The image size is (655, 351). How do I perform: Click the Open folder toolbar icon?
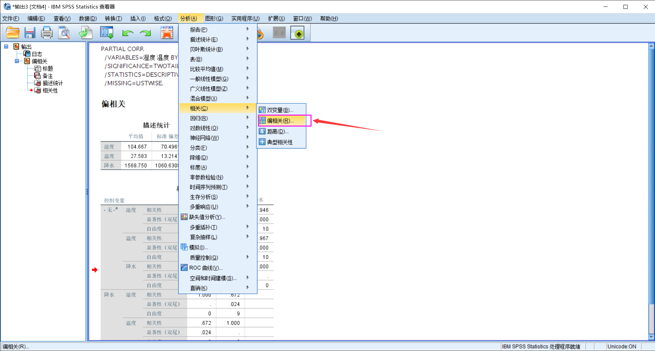point(13,33)
